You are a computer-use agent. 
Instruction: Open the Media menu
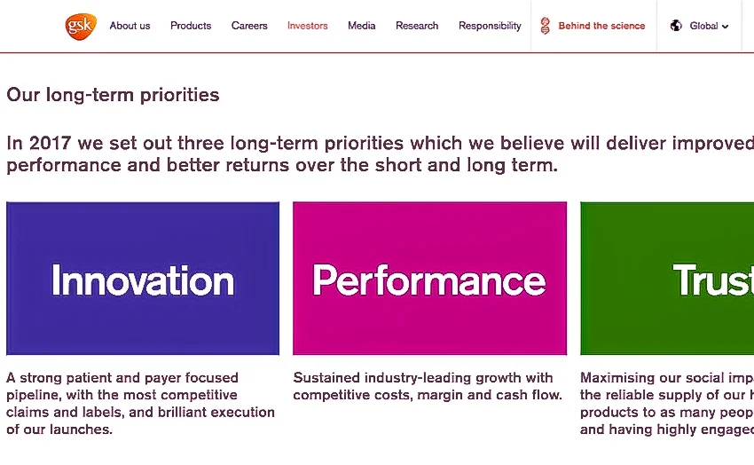362,26
